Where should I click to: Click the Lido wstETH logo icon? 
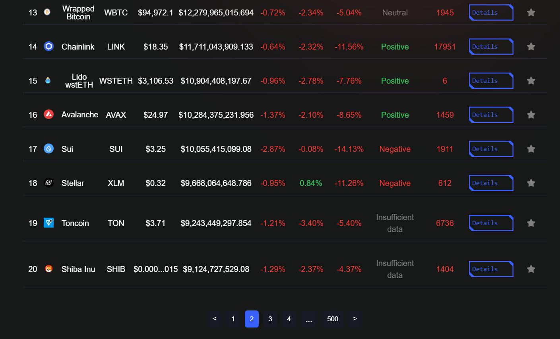(x=48, y=80)
